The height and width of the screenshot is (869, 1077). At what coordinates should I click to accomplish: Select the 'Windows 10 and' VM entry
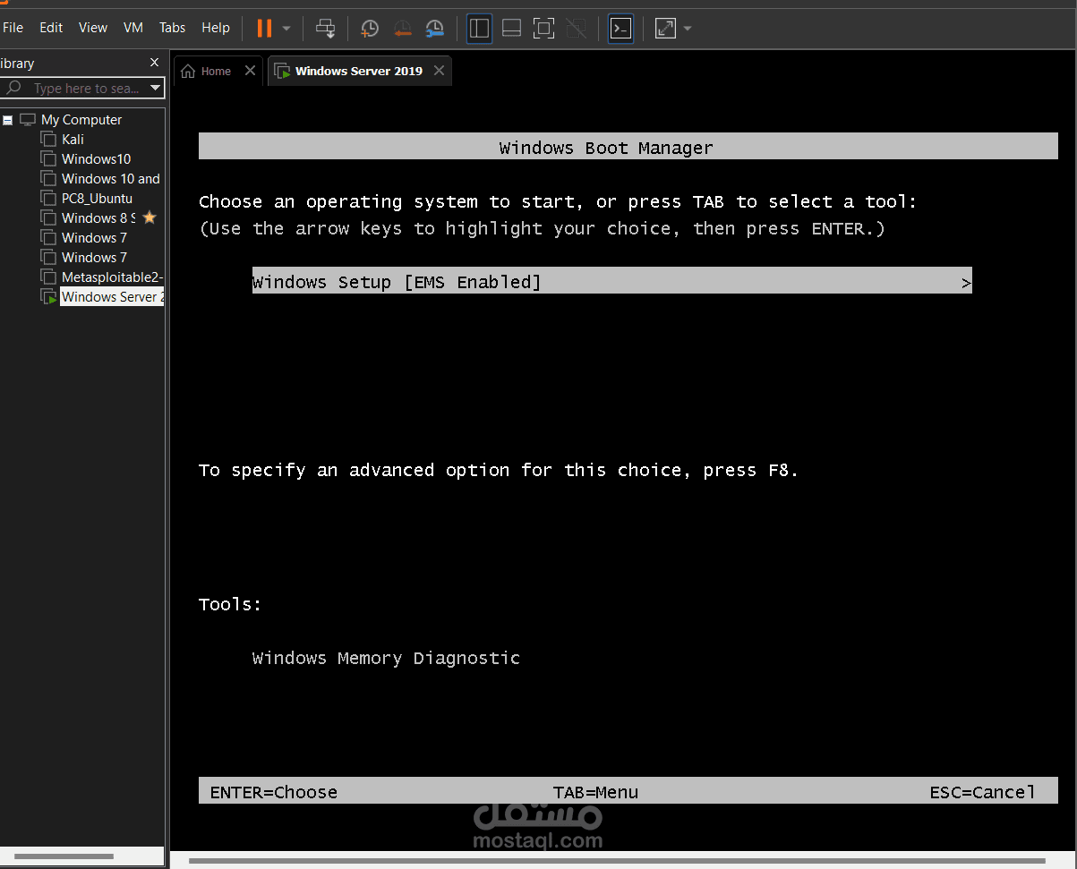pyautogui.click(x=111, y=179)
